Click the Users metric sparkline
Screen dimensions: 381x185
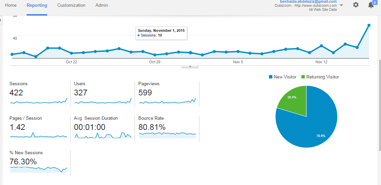103,101
